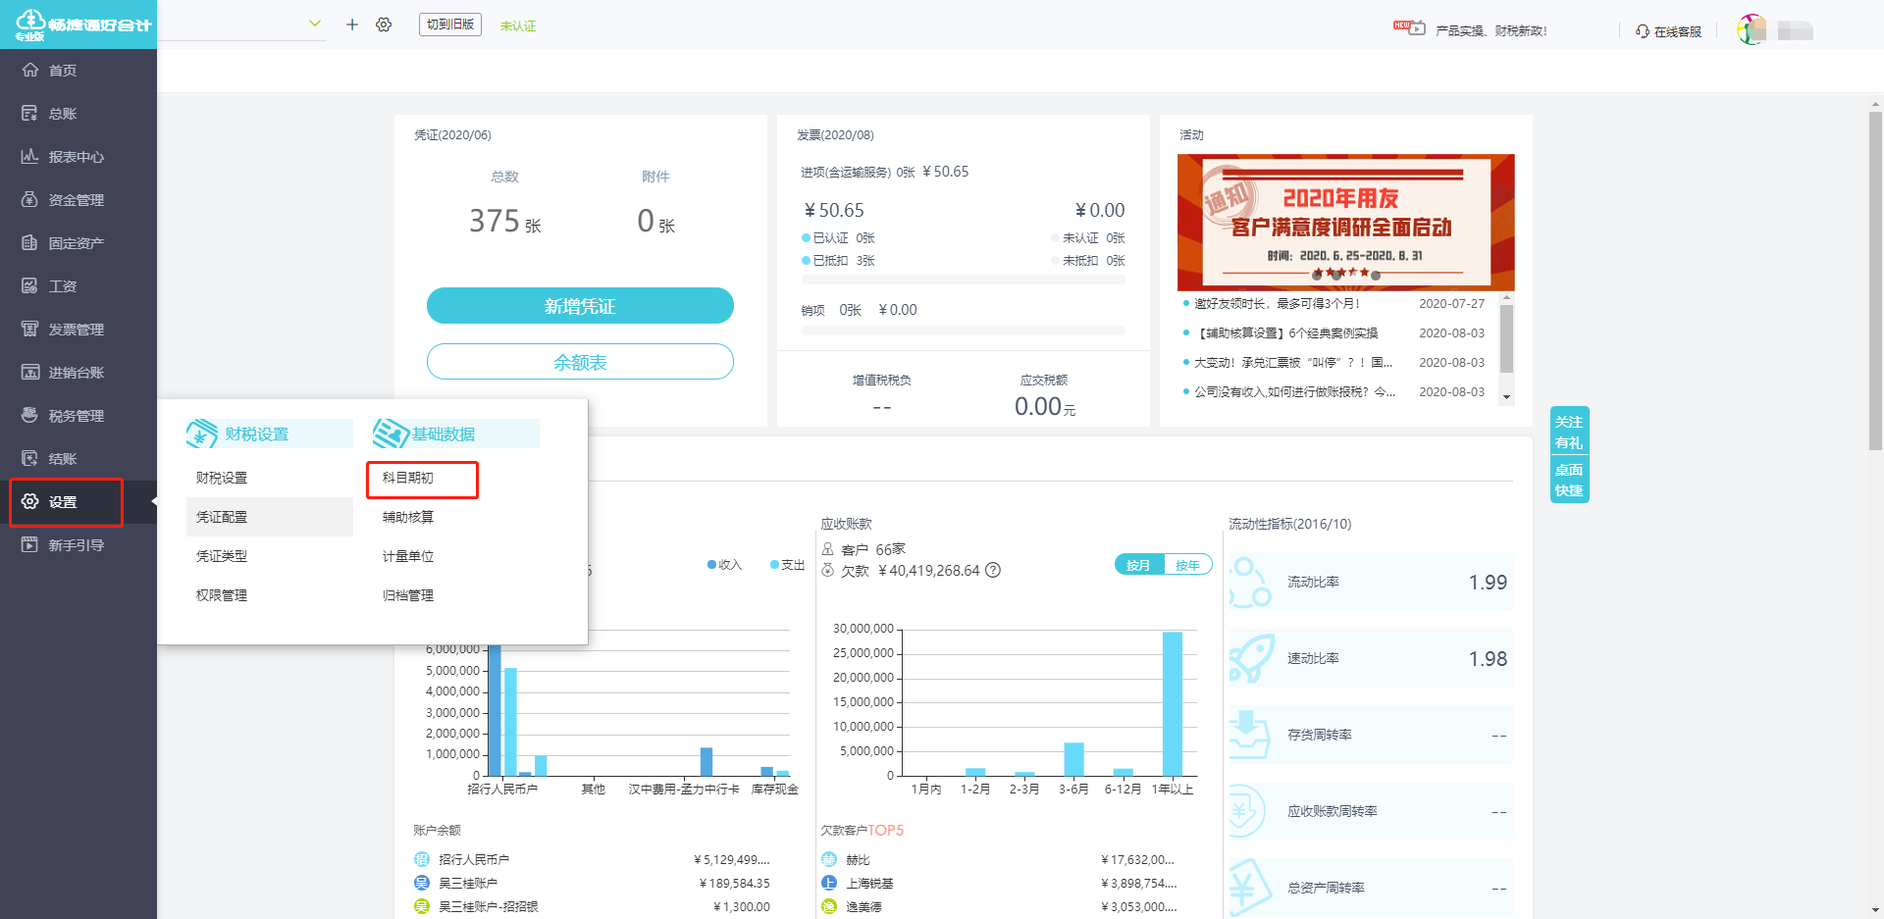The height and width of the screenshot is (919, 1884).
Task: Click the 进销台账 icon
Action: [x=30, y=372]
